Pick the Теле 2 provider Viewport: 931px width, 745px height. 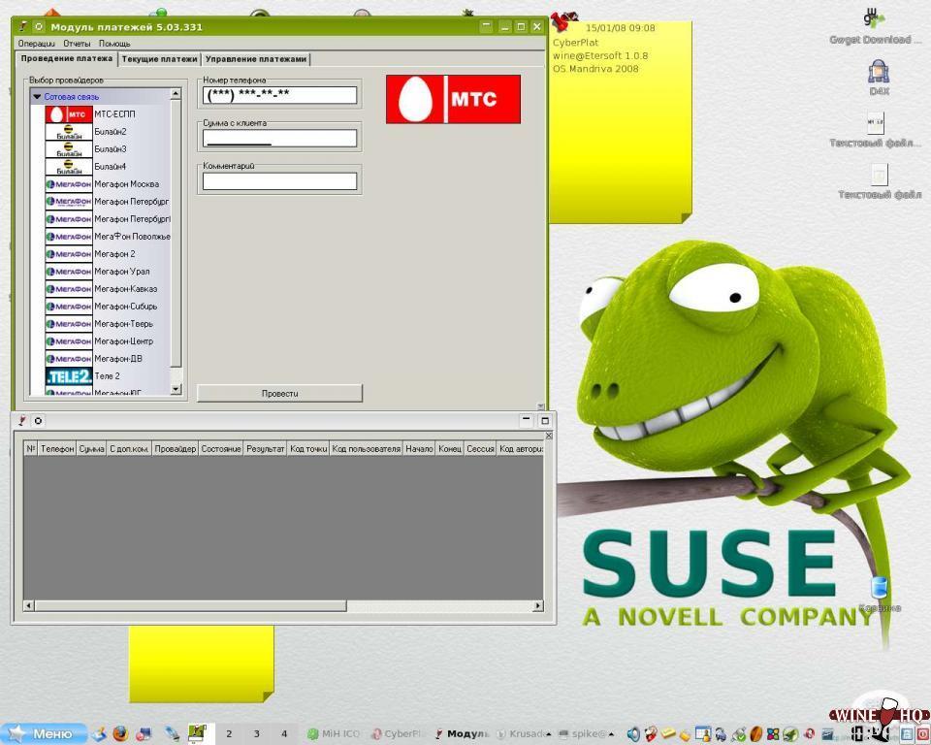tap(107, 376)
